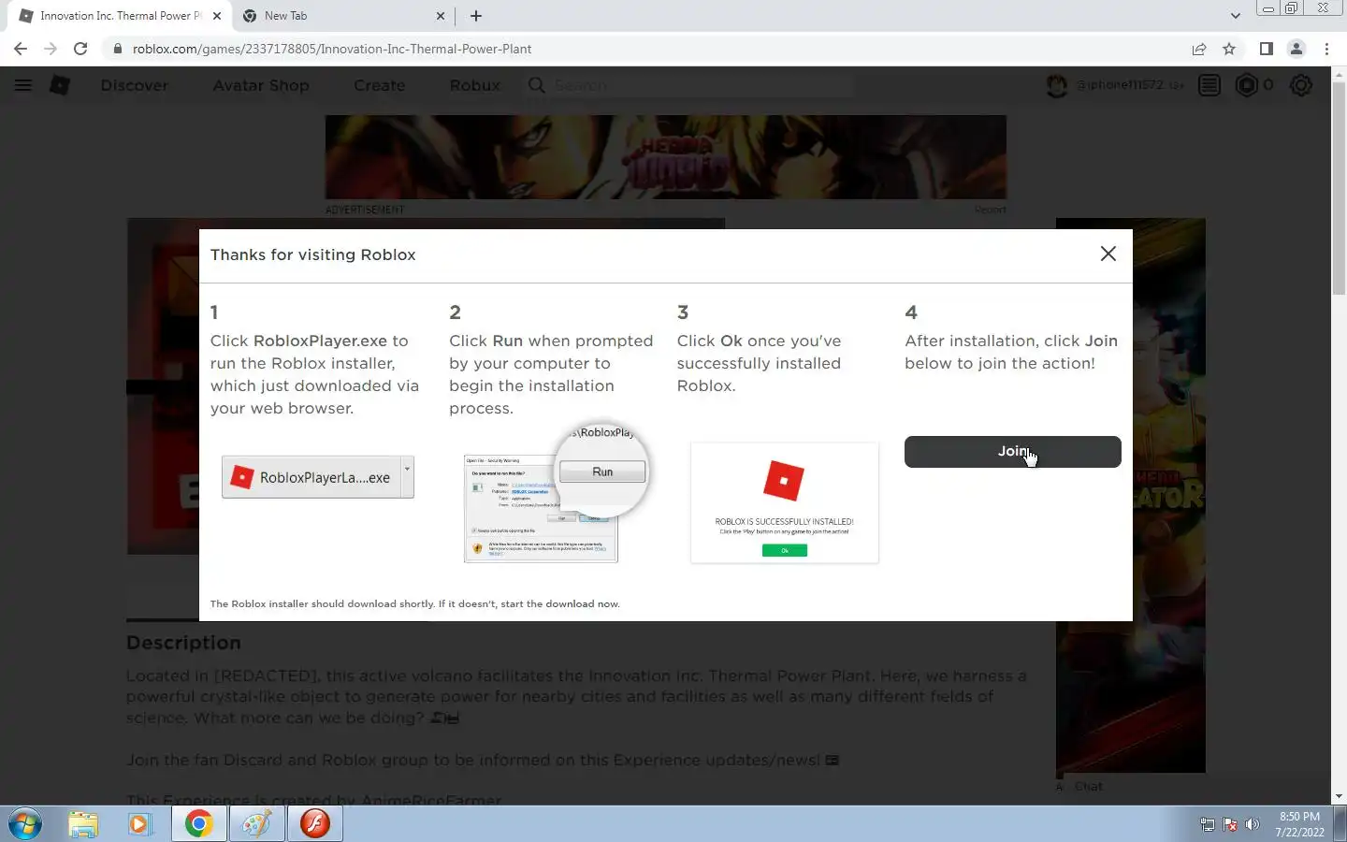This screenshot has width=1347, height=842.
Task: Open the Flash application taskbar icon
Action: pos(315,824)
